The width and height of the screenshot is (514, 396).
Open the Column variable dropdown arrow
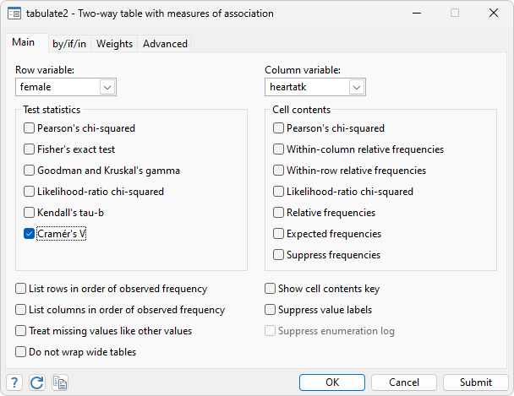point(357,87)
